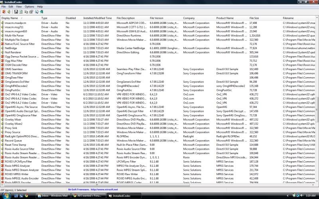Click Show Desktop quick launch icon
Screen dimensions: 319x199
pos(16,196)
